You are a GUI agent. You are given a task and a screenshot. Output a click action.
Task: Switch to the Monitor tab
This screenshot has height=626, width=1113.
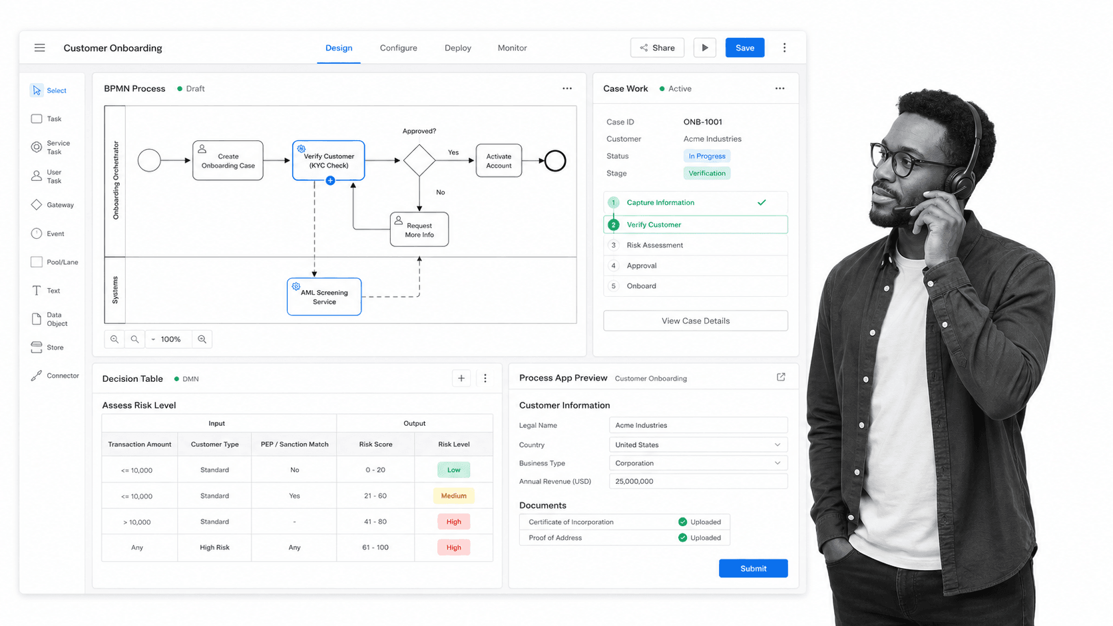512,48
